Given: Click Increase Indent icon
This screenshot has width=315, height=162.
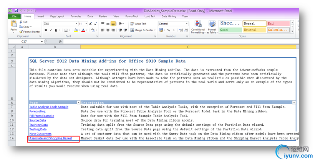Looking at the screenshot, I should [x=125, y=30].
